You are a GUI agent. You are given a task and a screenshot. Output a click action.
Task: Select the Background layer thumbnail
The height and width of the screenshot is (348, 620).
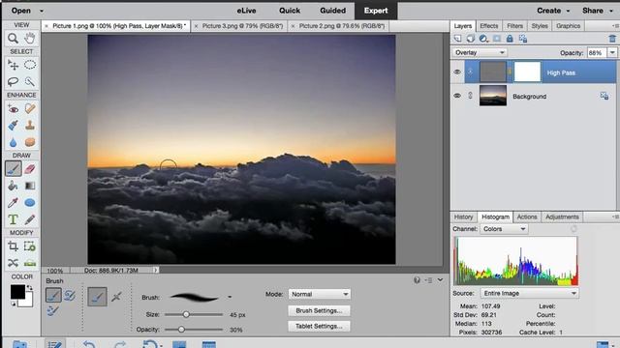pyautogui.click(x=493, y=96)
